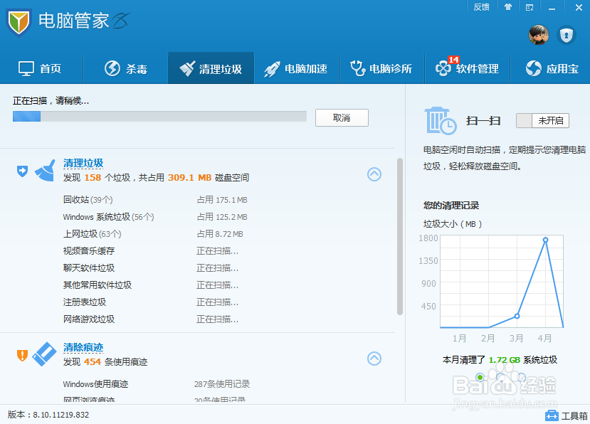Toggle the 扫一扫 switch showing 未开启
The width and height of the screenshot is (590, 424).
tap(542, 120)
